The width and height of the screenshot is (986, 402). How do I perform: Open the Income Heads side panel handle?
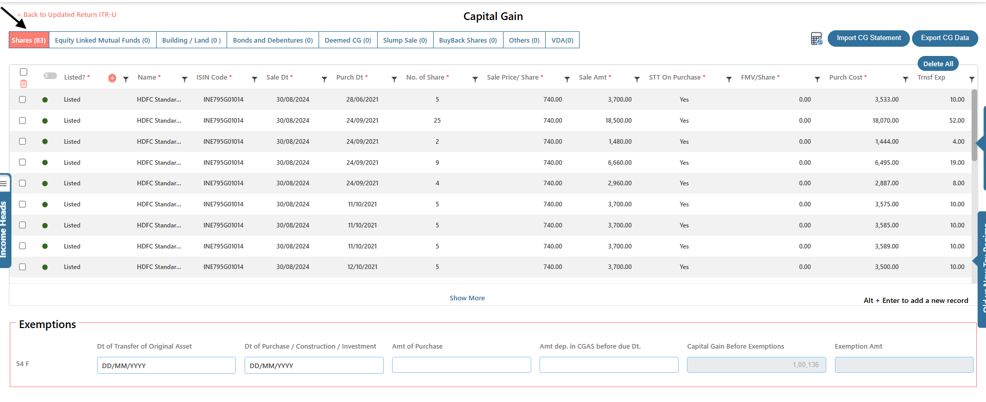click(x=4, y=221)
